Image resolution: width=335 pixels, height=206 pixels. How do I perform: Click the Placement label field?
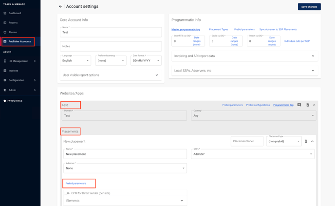247,141
